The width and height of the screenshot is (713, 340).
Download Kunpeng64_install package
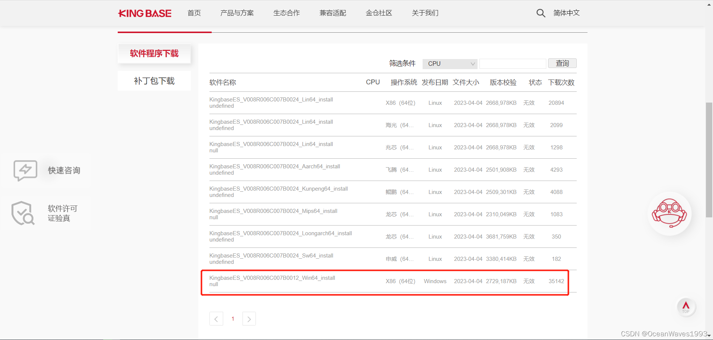[279, 189]
